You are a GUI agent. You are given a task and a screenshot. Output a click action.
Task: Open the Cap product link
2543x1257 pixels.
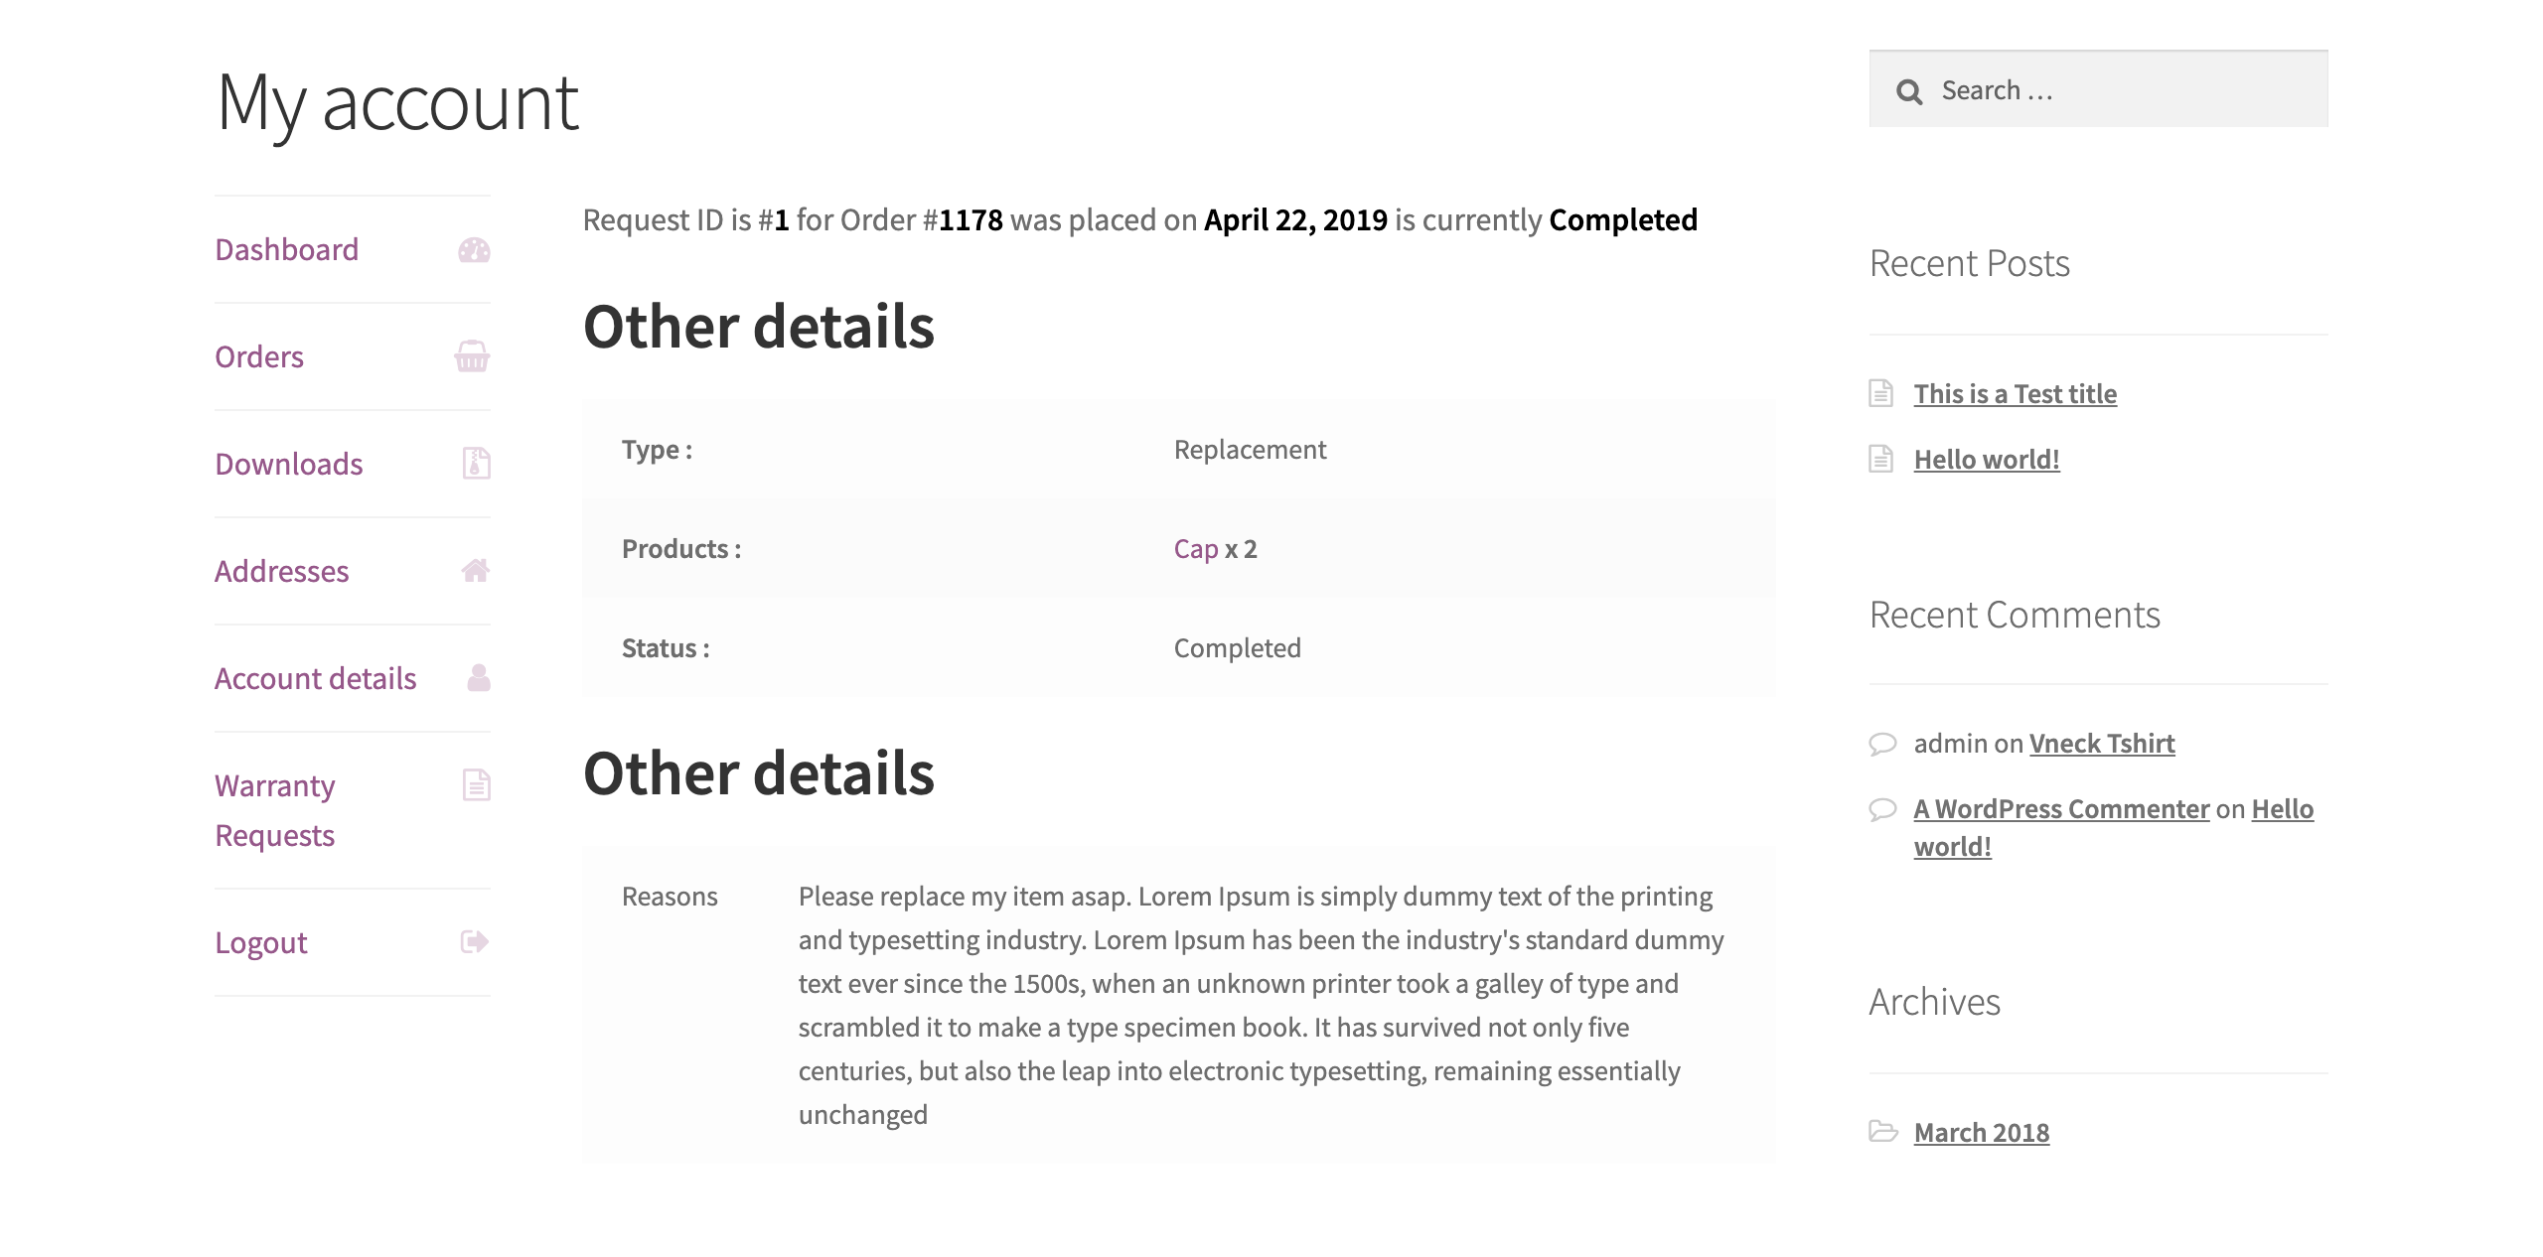1195,549
